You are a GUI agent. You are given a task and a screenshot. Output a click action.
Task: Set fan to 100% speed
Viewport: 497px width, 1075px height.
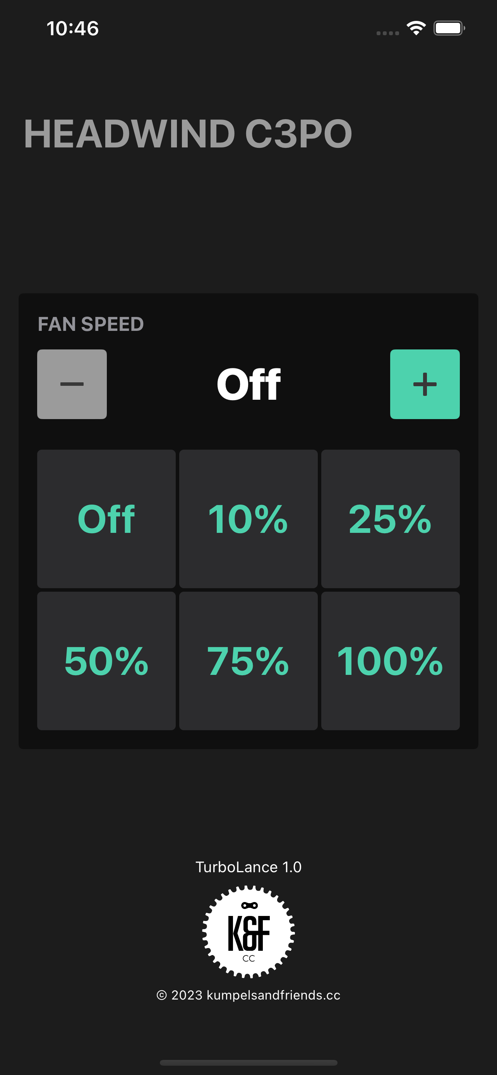click(x=391, y=661)
